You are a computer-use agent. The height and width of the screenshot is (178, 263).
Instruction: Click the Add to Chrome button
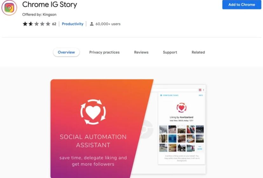point(242,4)
